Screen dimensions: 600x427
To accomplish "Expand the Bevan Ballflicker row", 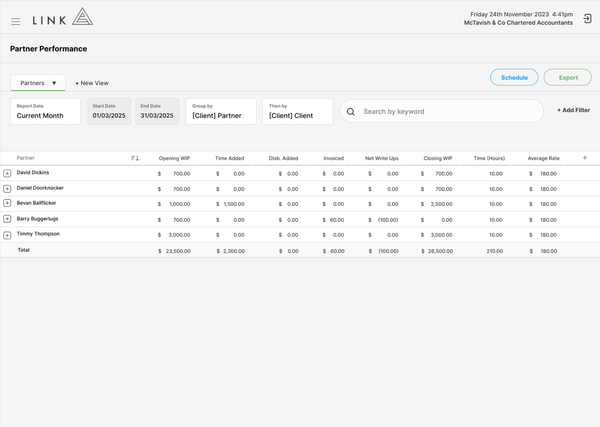I will [7, 203].
